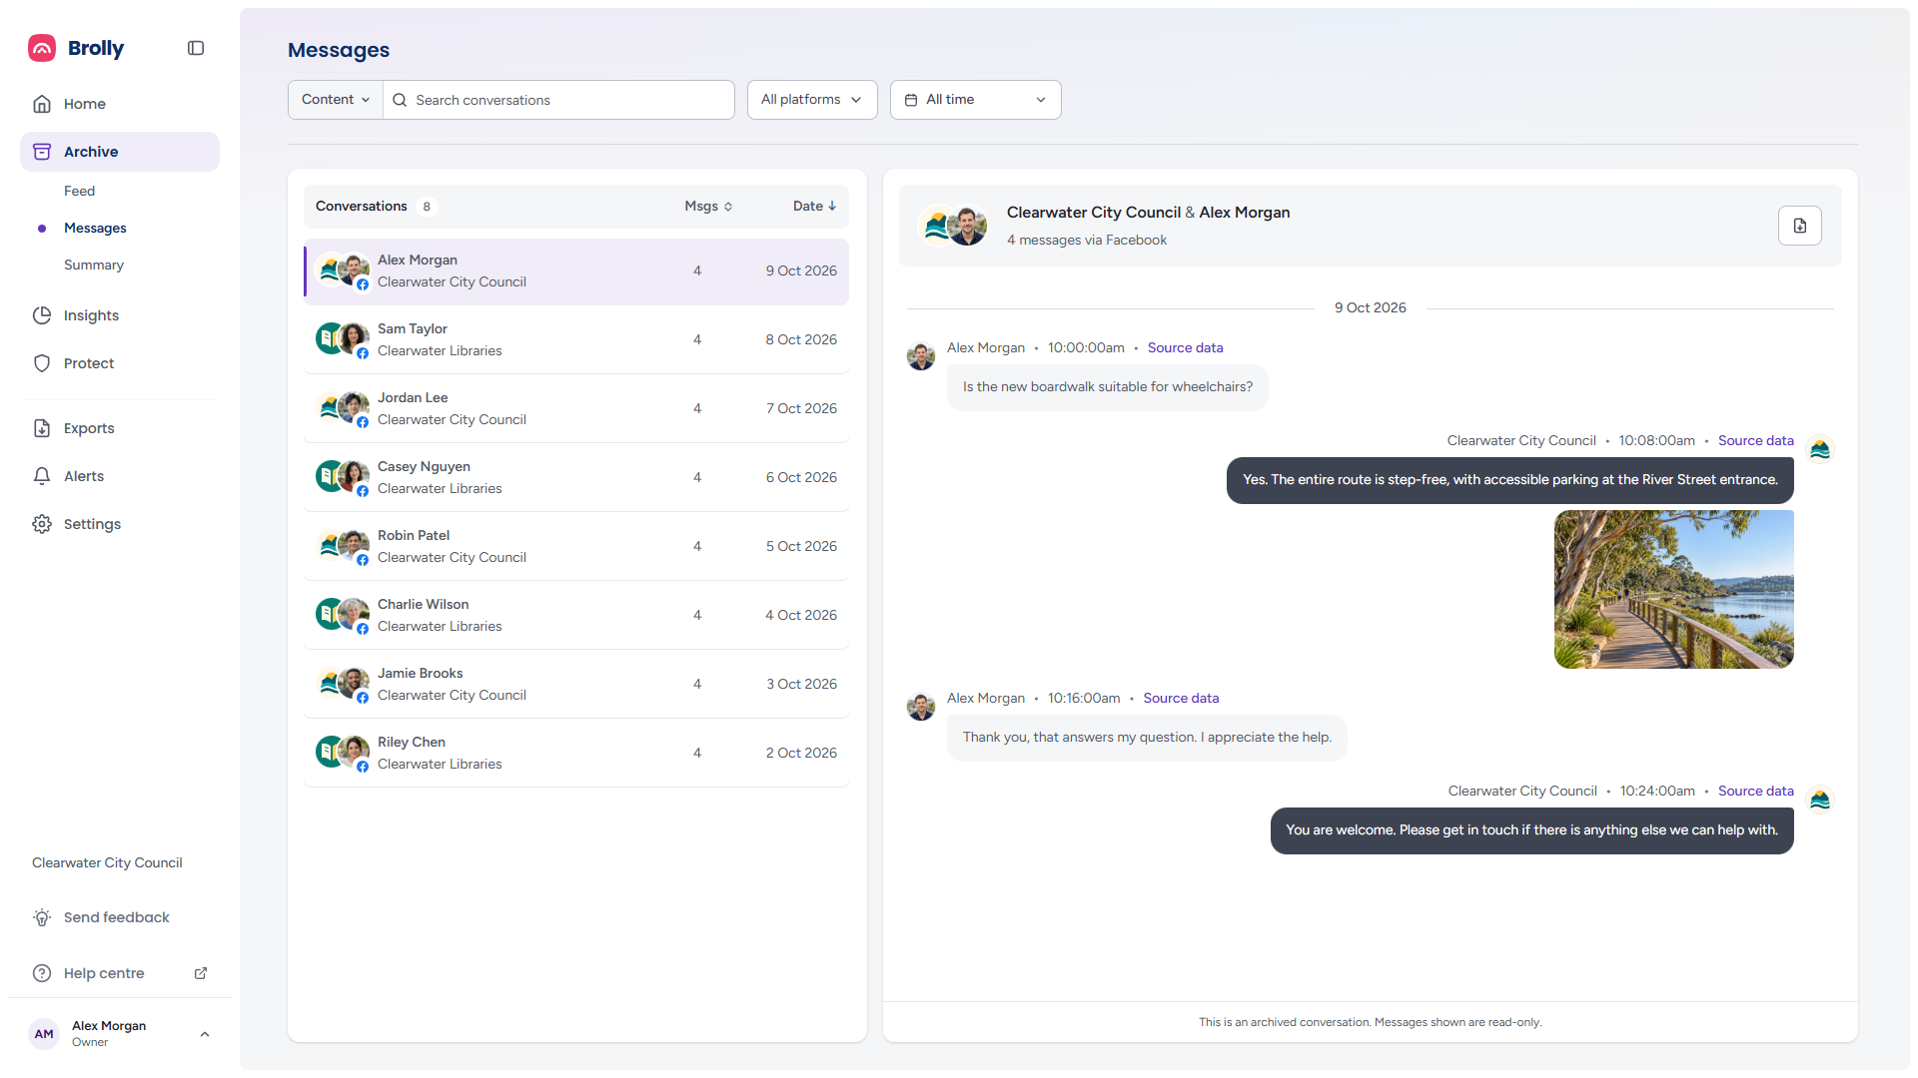
Task: Expand the All platforms dropdown
Action: click(812, 100)
